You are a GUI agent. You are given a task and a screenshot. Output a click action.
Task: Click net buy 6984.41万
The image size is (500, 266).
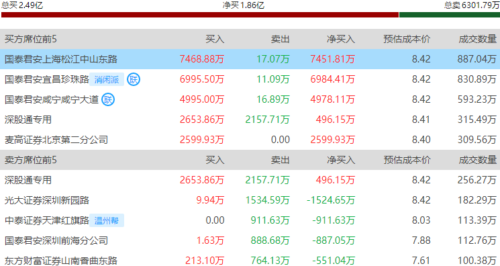pyautogui.click(x=333, y=79)
